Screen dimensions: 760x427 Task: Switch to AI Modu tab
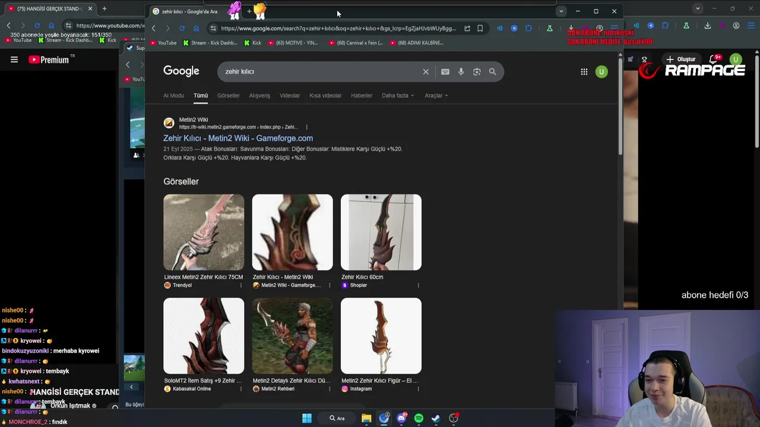click(x=173, y=95)
